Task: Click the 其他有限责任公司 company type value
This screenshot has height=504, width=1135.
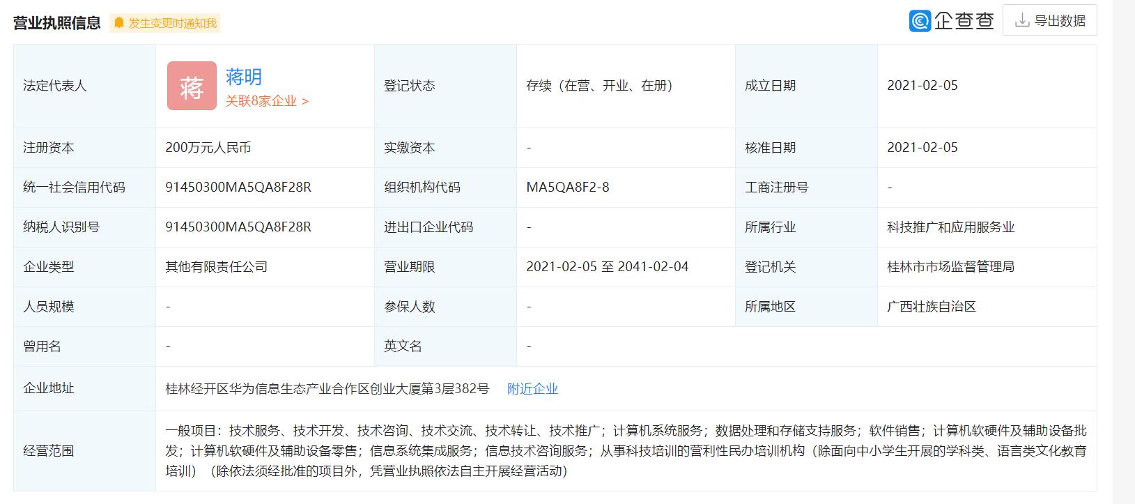Action: tap(216, 267)
